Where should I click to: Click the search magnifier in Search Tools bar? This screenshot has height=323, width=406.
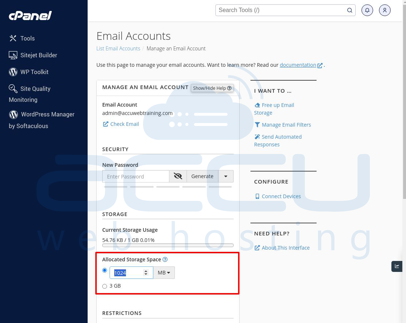coord(349,10)
